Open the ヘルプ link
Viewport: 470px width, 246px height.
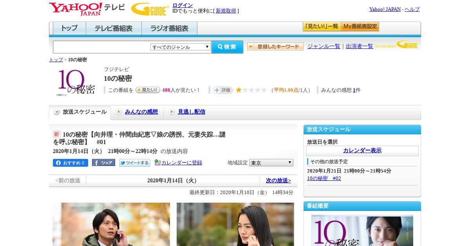point(412,9)
